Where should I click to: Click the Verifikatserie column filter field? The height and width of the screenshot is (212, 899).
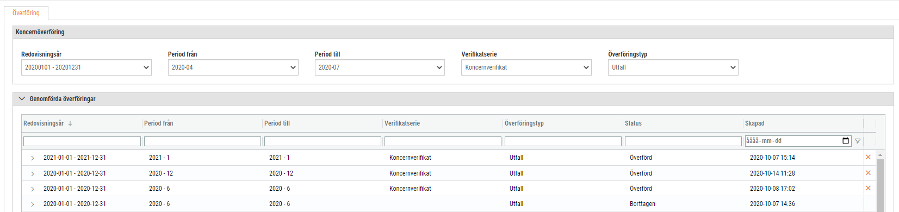click(443, 141)
